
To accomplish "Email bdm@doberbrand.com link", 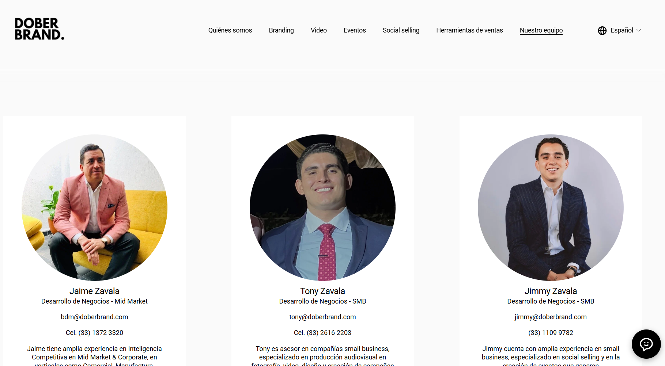I will point(94,317).
